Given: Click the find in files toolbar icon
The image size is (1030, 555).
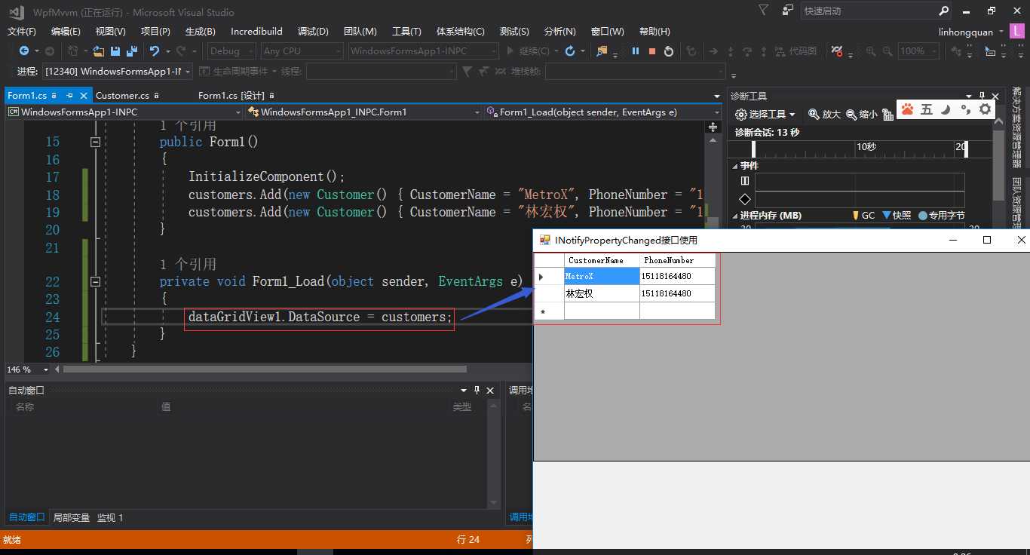Looking at the screenshot, I should pos(602,51).
